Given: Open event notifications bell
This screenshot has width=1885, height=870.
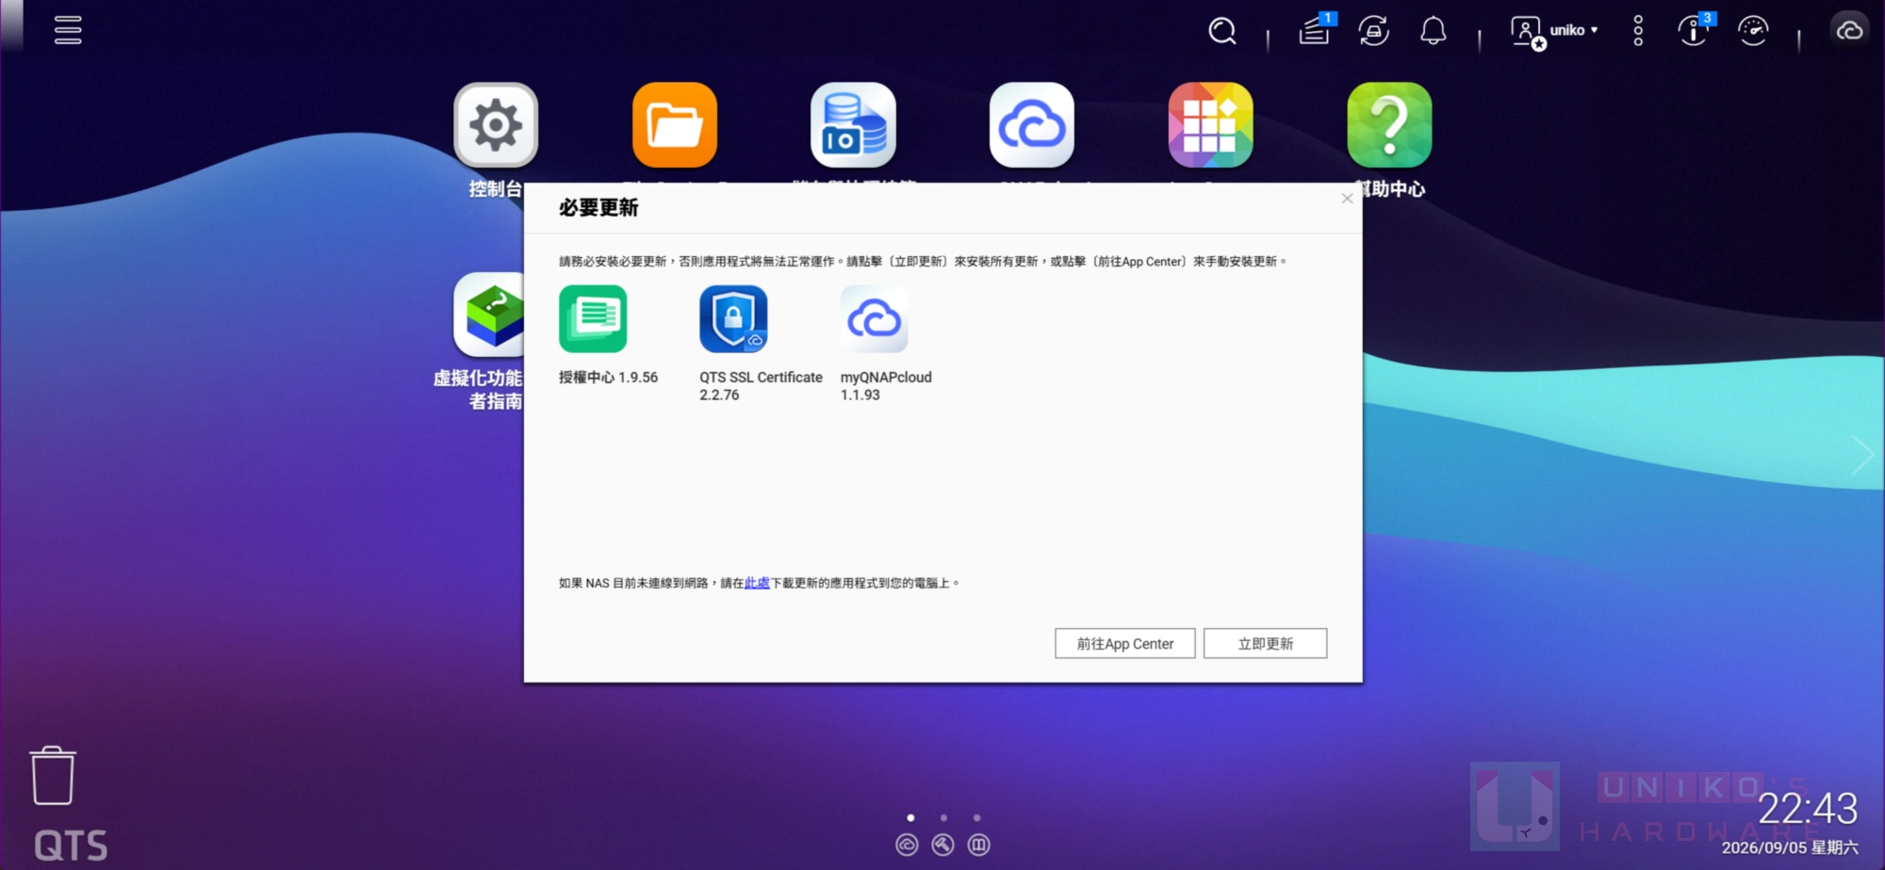Looking at the screenshot, I should click(x=1434, y=31).
